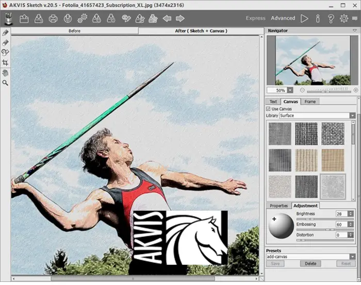This screenshot has width=361, height=285.
Task: Select the Zoom magnifier tool
Action: coord(5,83)
